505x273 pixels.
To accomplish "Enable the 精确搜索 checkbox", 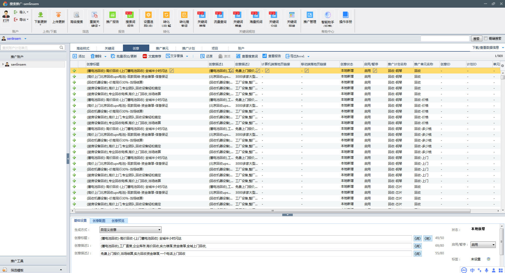I will 486,38.
